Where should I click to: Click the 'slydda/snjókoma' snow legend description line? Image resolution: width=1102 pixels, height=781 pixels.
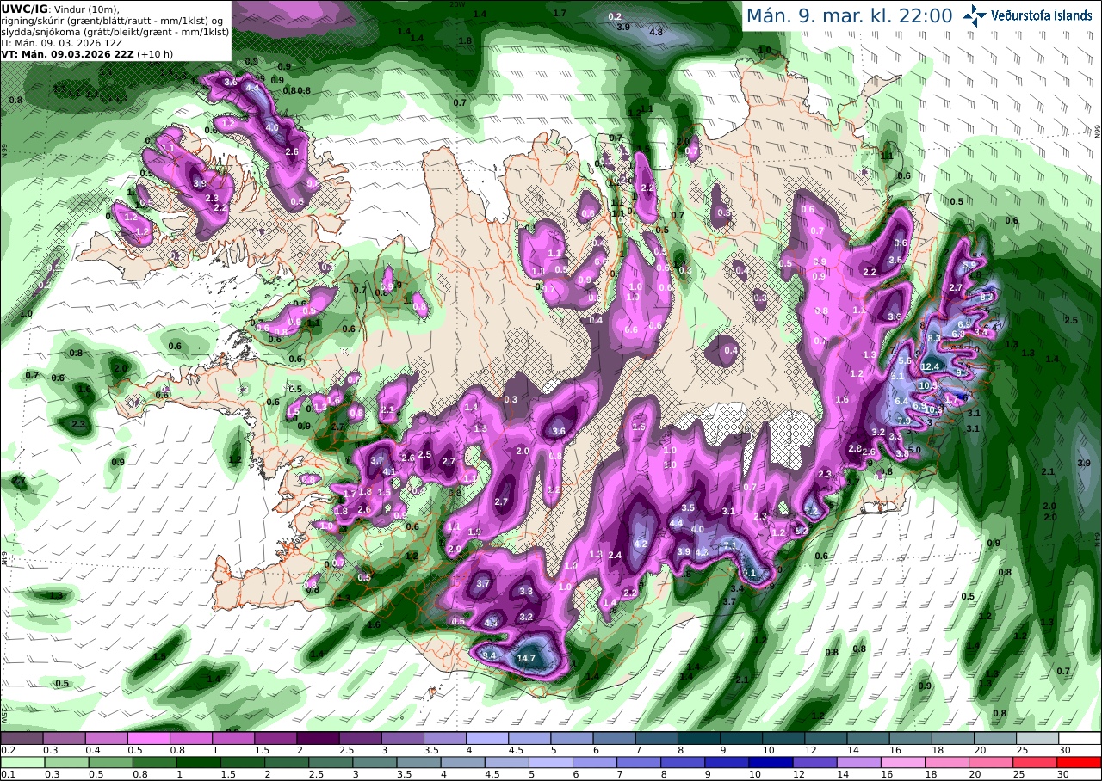click(115, 31)
